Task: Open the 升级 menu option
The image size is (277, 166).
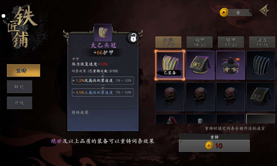Action: [x=19, y=103]
